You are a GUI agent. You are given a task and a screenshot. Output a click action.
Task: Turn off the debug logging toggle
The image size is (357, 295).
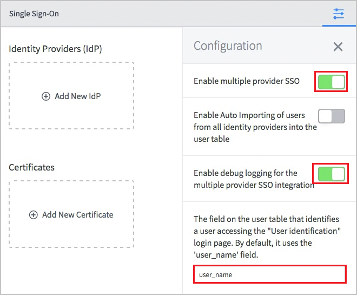[331, 174]
